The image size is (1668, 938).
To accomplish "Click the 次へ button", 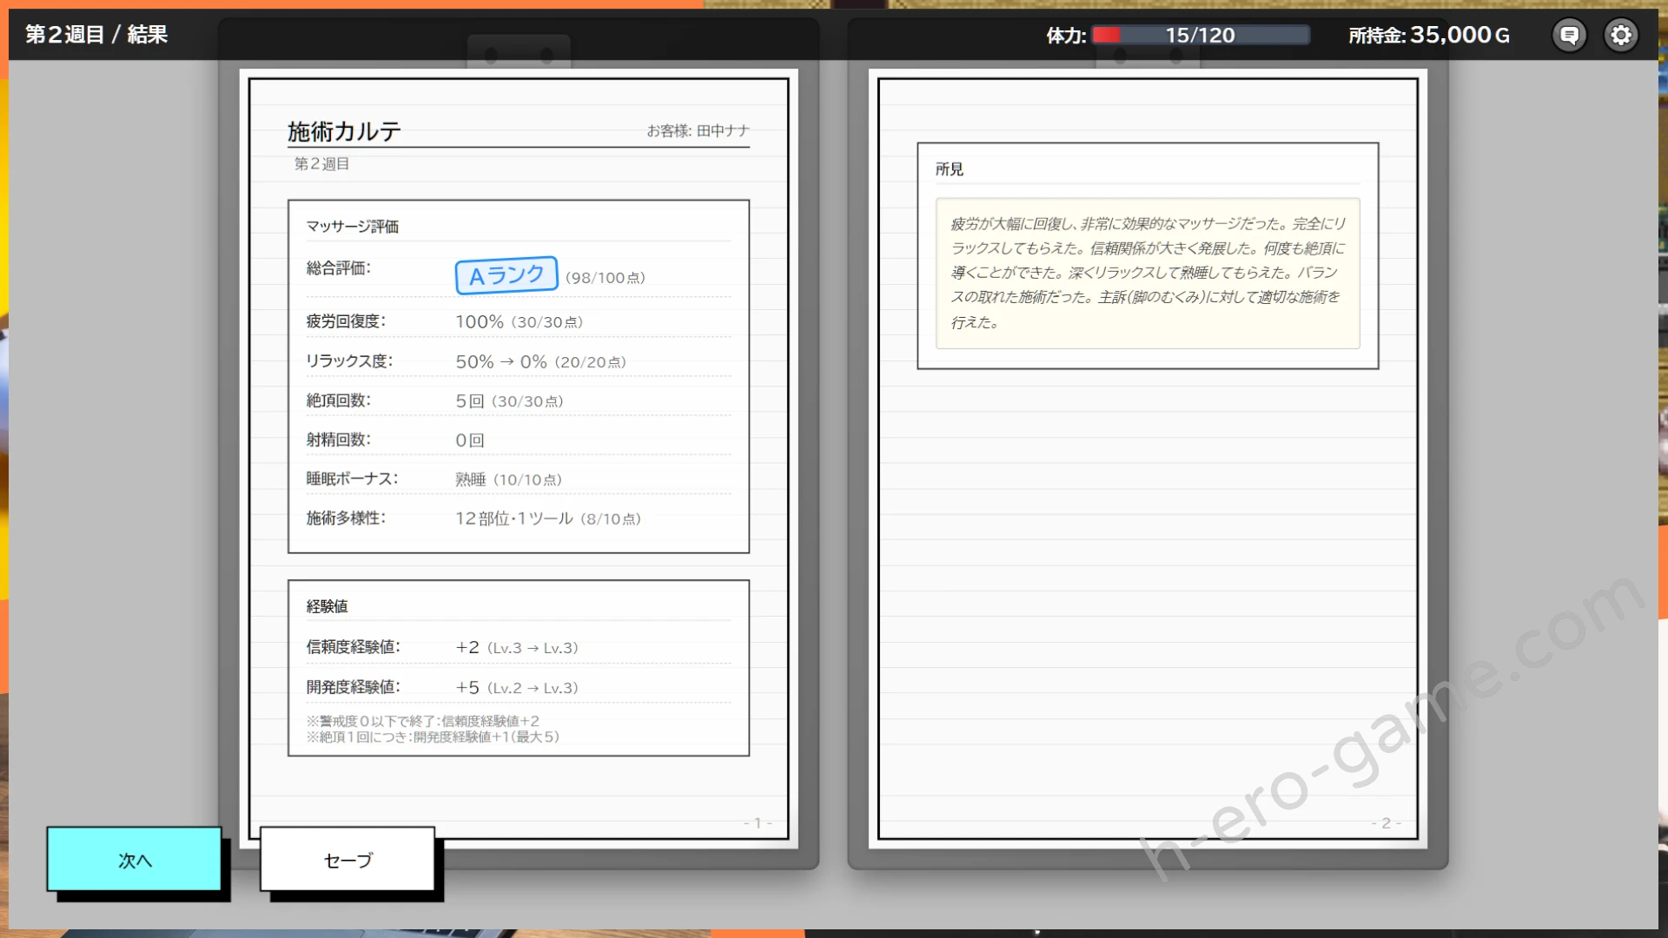I will coord(135,860).
